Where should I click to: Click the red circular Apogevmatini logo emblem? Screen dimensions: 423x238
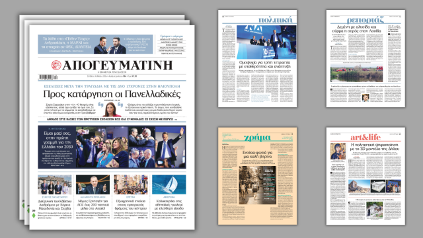56,65
